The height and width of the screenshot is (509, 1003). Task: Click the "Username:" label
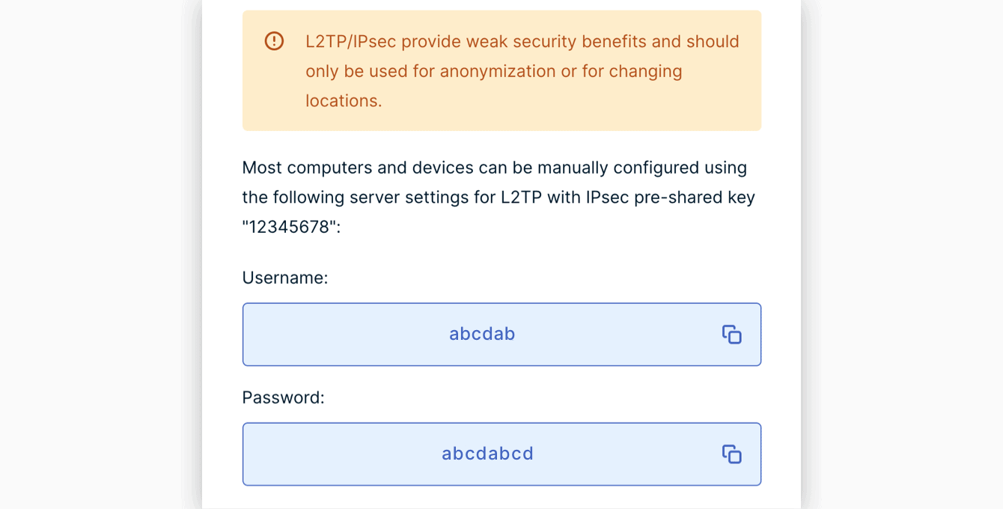click(x=285, y=278)
